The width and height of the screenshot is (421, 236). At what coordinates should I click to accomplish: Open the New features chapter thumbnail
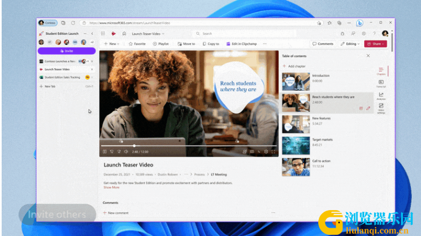296,124
